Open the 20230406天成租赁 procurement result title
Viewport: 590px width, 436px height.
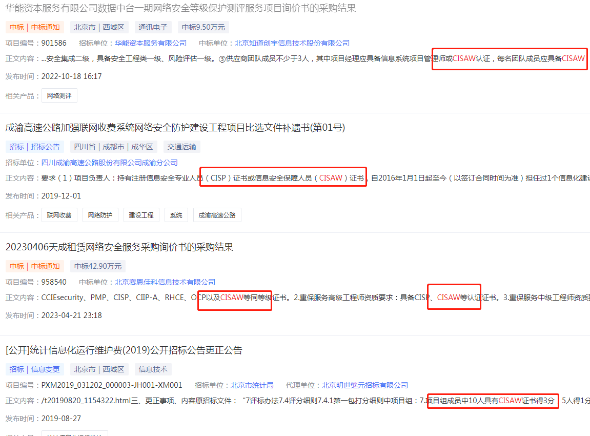pyautogui.click(x=119, y=247)
